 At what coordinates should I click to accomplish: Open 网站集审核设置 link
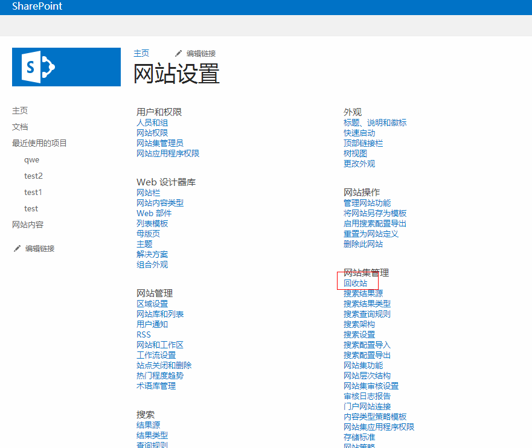[371, 386]
